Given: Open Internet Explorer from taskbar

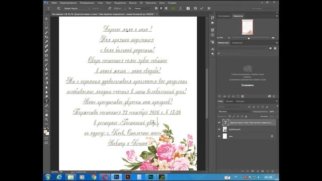Looking at the screenshot, I should pyautogui.click(x=59, y=177).
